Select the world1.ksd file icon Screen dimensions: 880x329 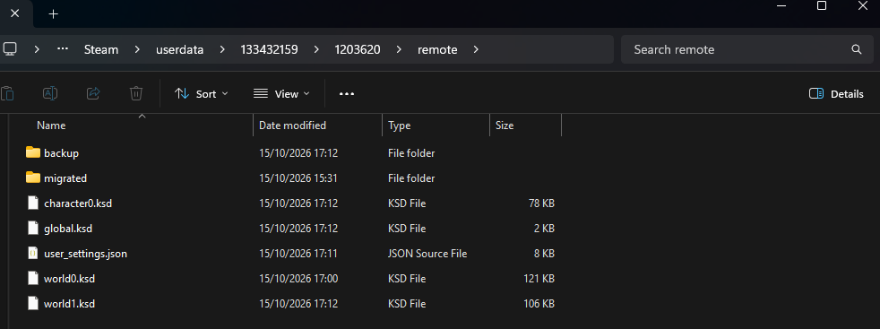pyautogui.click(x=34, y=304)
